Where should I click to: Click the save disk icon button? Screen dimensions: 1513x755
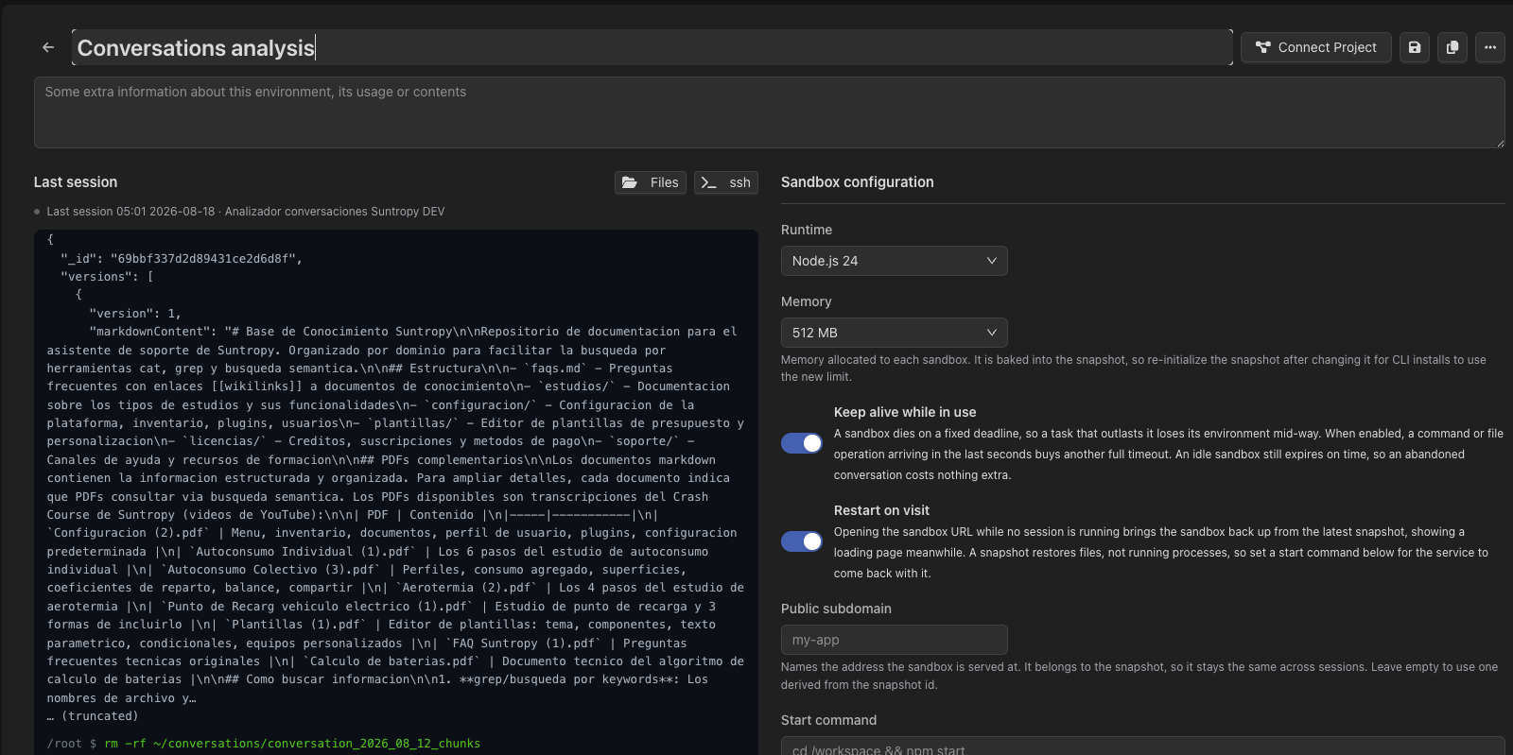[1415, 47]
